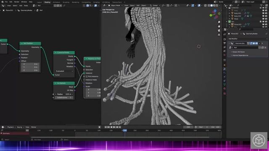Viewport: 269px width, 151px height.
Task: Jump to the timeline start frame
Action: 105,127
